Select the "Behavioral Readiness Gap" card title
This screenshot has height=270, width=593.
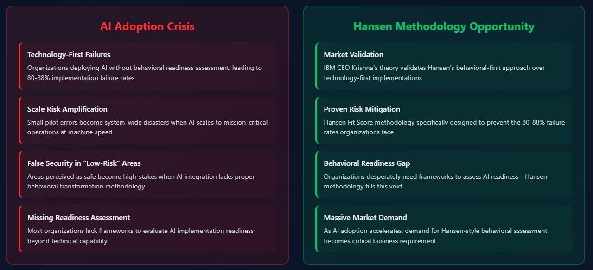tap(367, 163)
